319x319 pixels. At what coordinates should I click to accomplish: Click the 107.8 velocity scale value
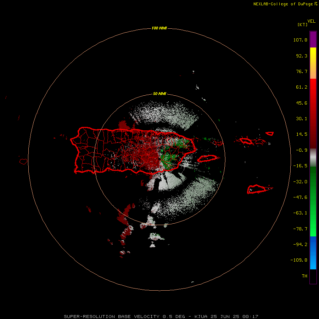tap(300, 40)
